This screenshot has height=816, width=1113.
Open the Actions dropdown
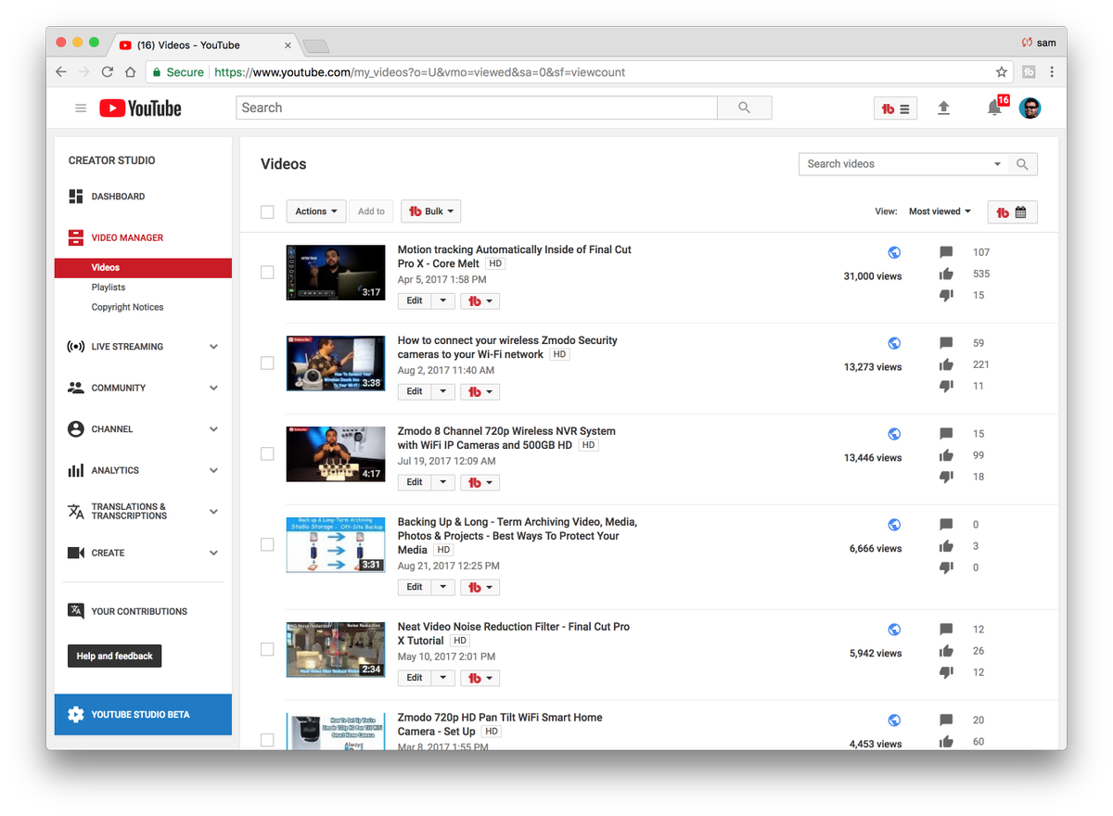[316, 211]
